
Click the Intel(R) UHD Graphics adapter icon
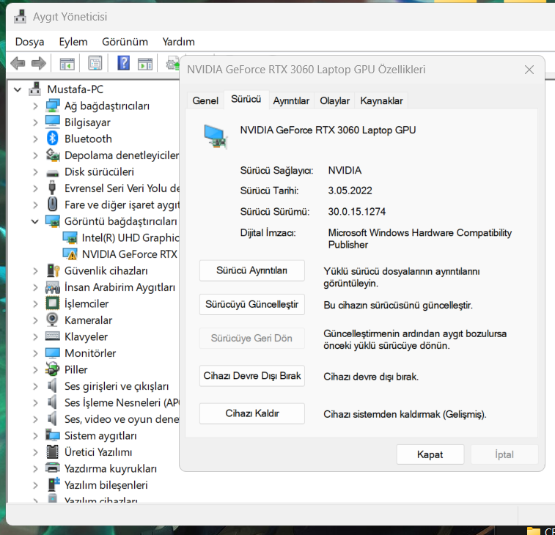click(x=70, y=237)
